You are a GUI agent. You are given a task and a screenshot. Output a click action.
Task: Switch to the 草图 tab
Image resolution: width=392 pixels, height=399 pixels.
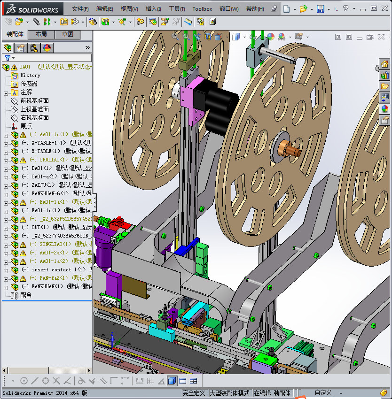coord(67,34)
